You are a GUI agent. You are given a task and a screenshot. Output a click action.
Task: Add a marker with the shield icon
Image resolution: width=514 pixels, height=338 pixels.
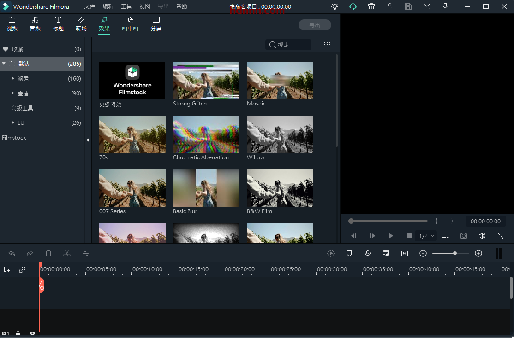[x=349, y=253]
